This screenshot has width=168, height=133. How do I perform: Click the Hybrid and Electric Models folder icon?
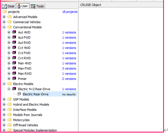click(x=9, y=104)
